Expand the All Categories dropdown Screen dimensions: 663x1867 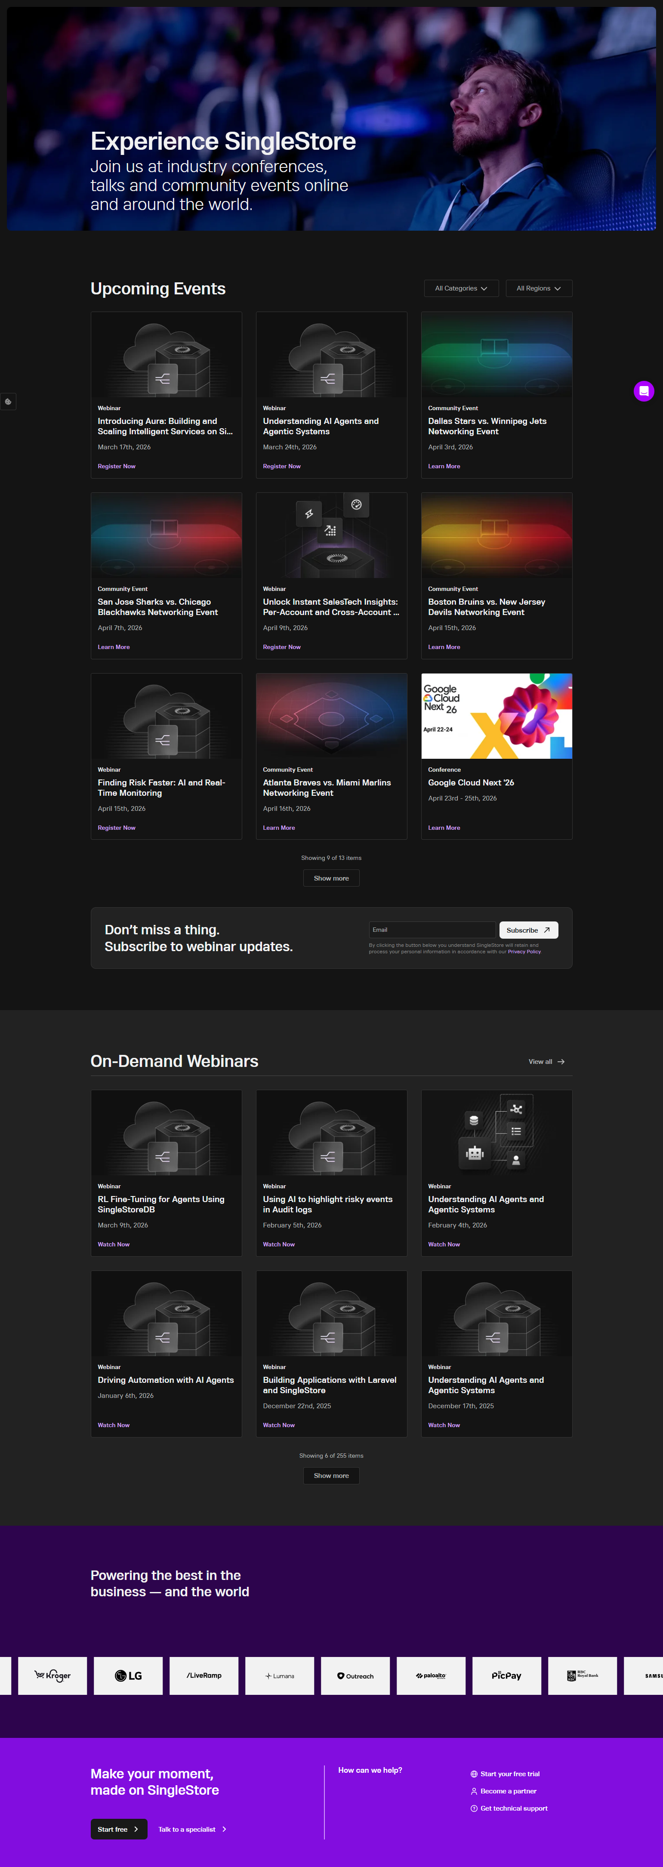click(461, 288)
